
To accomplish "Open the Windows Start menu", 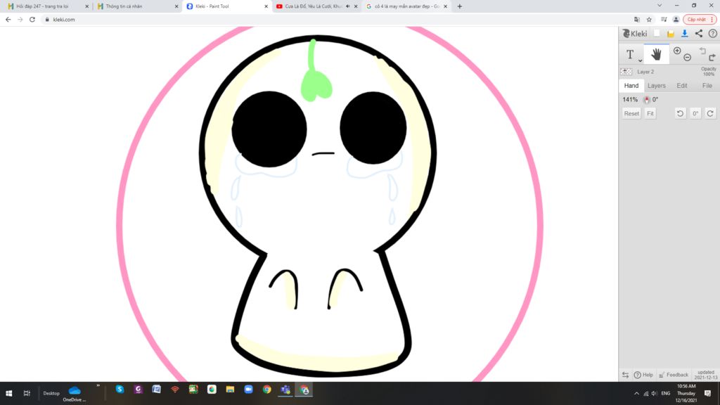I will coord(8,393).
